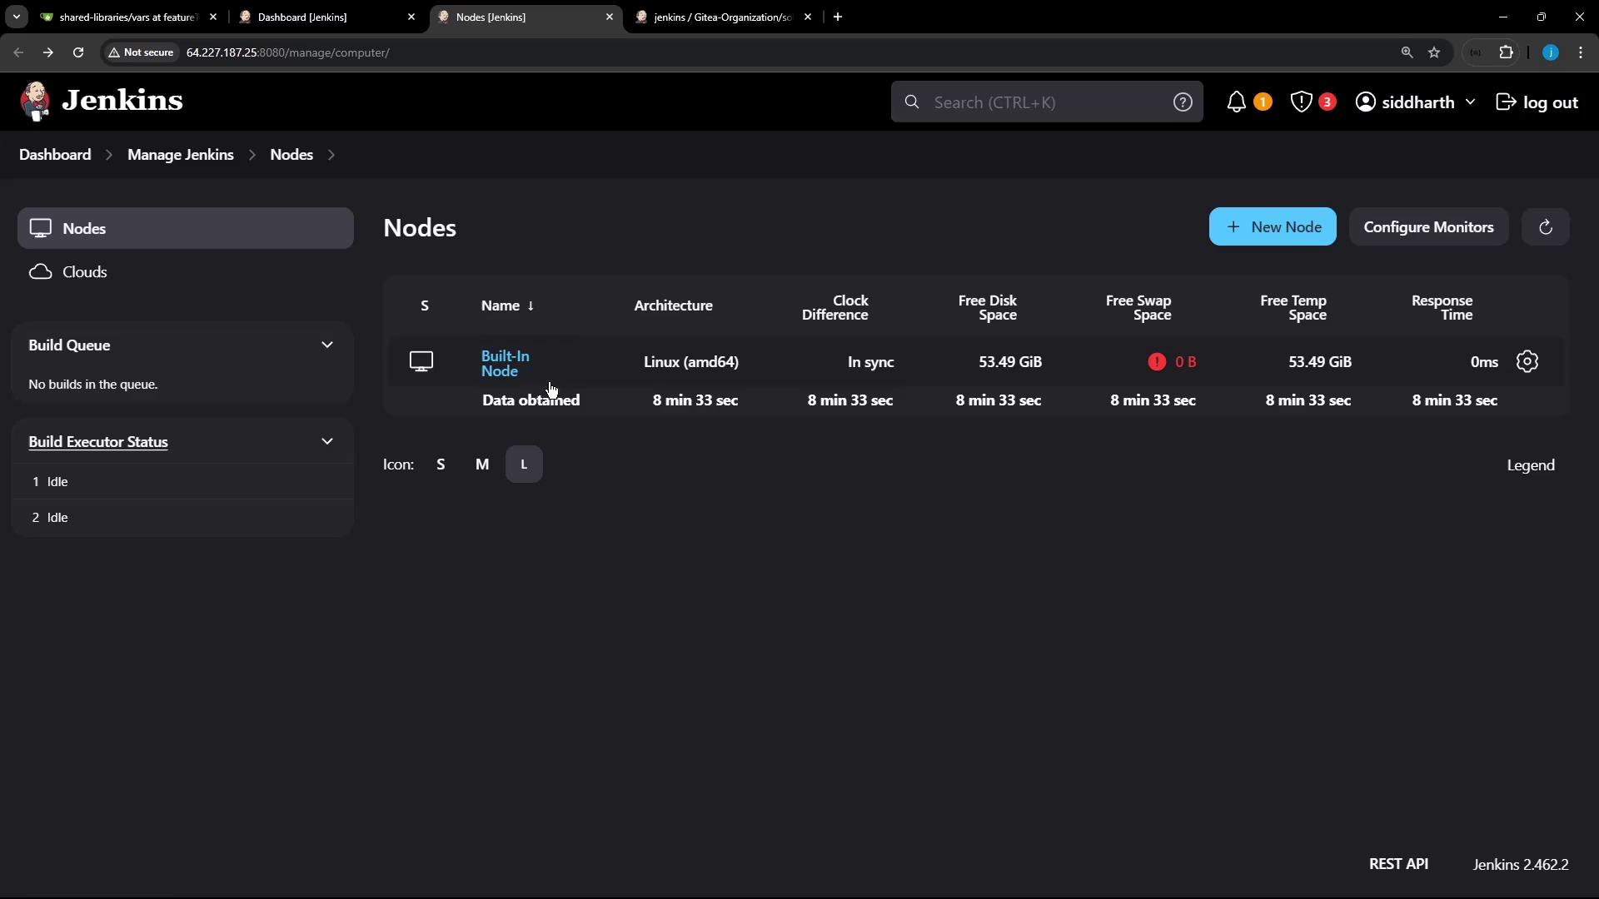Open the notifications bell icon
Viewport: 1599px width, 899px height.
pos(1237,102)
